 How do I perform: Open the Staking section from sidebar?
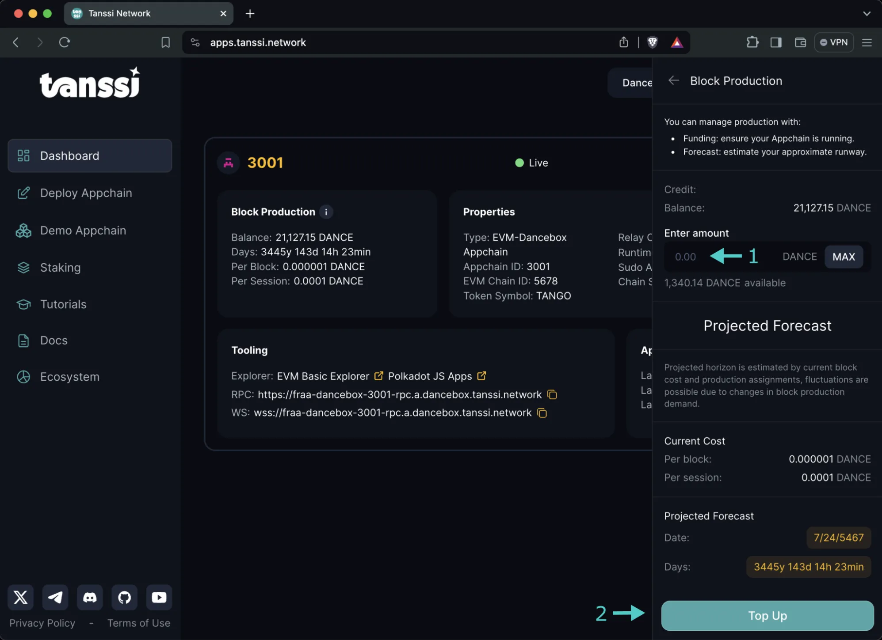[x=61, y=267]
